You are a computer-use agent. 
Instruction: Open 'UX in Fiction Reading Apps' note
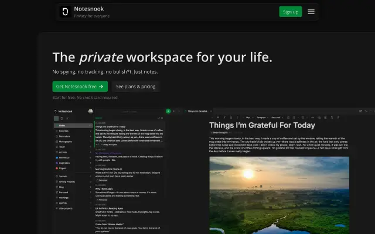click(x=129, y=211)
